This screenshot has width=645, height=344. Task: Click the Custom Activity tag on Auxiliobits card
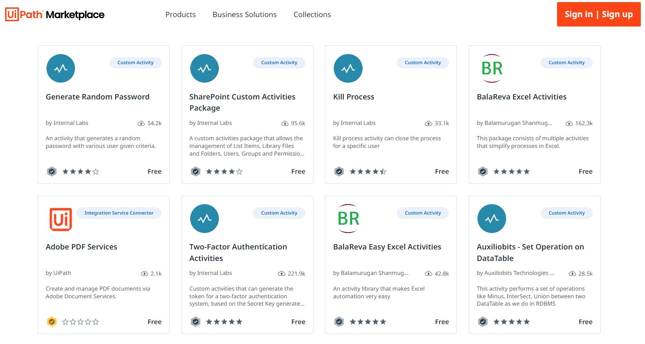566,213
